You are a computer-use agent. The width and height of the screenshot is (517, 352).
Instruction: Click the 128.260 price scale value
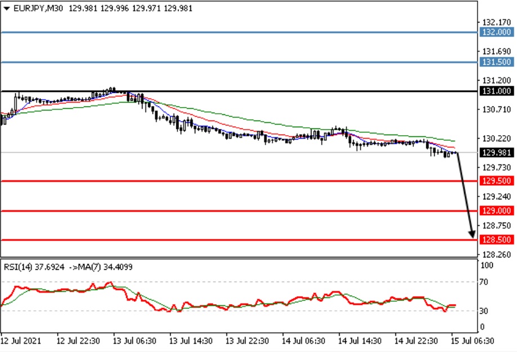click(x=497, y=255)
